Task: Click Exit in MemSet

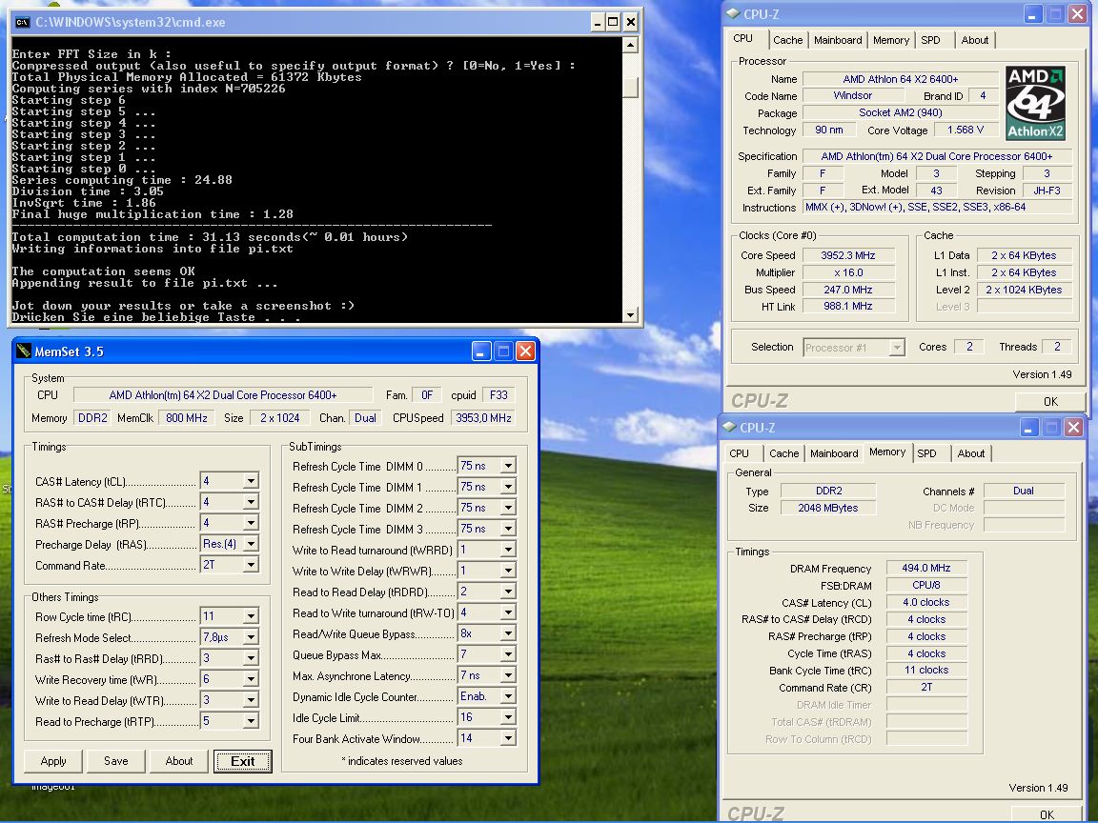Action: [242, 761]
